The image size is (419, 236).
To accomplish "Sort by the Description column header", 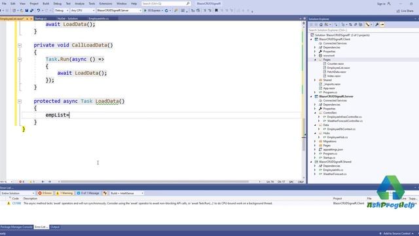I will (x=30, y=199).
